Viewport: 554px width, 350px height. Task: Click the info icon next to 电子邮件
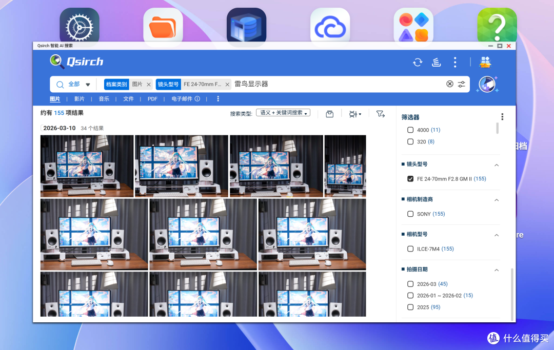point(197,99)
